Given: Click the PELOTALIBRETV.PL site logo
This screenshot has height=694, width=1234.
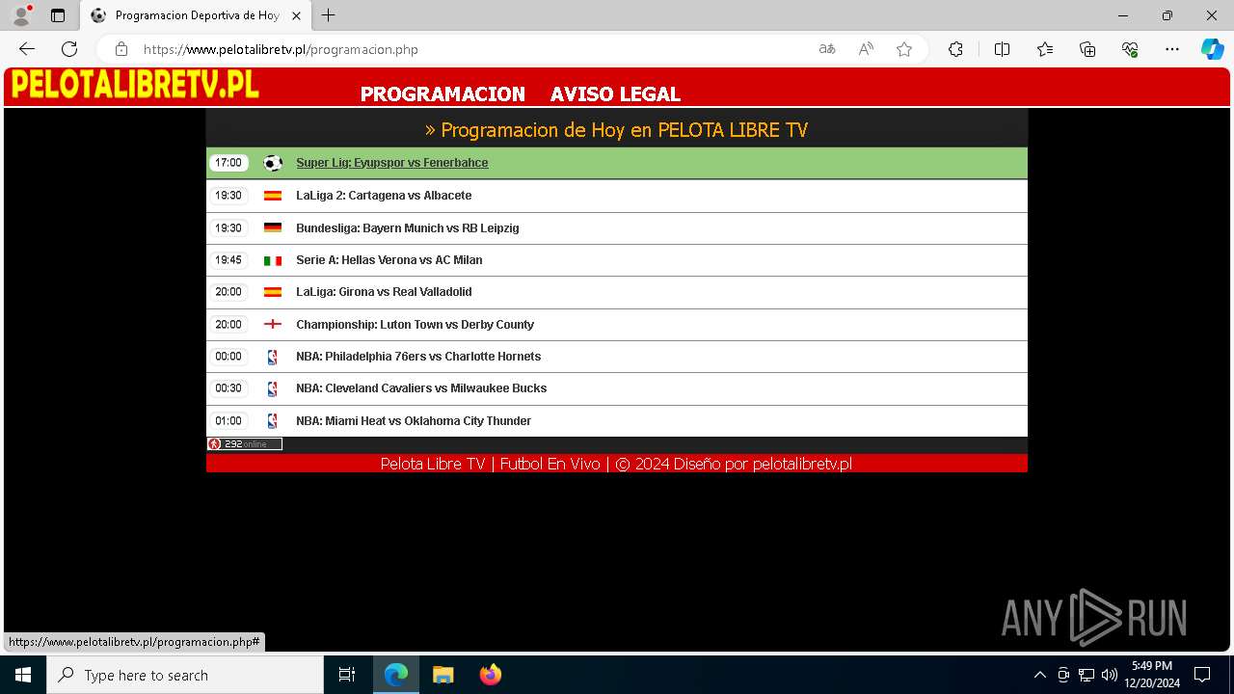Looking at the screenshot, I should [x=135, y=85].
